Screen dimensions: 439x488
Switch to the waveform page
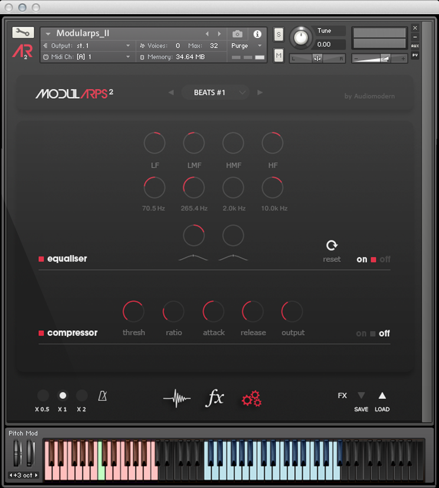click(x=177, y=398)
